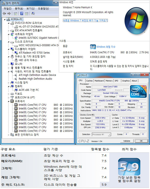
Task: Switch to the Mainboard tab in CPU-Z
Action: click(x=99, y=81)
